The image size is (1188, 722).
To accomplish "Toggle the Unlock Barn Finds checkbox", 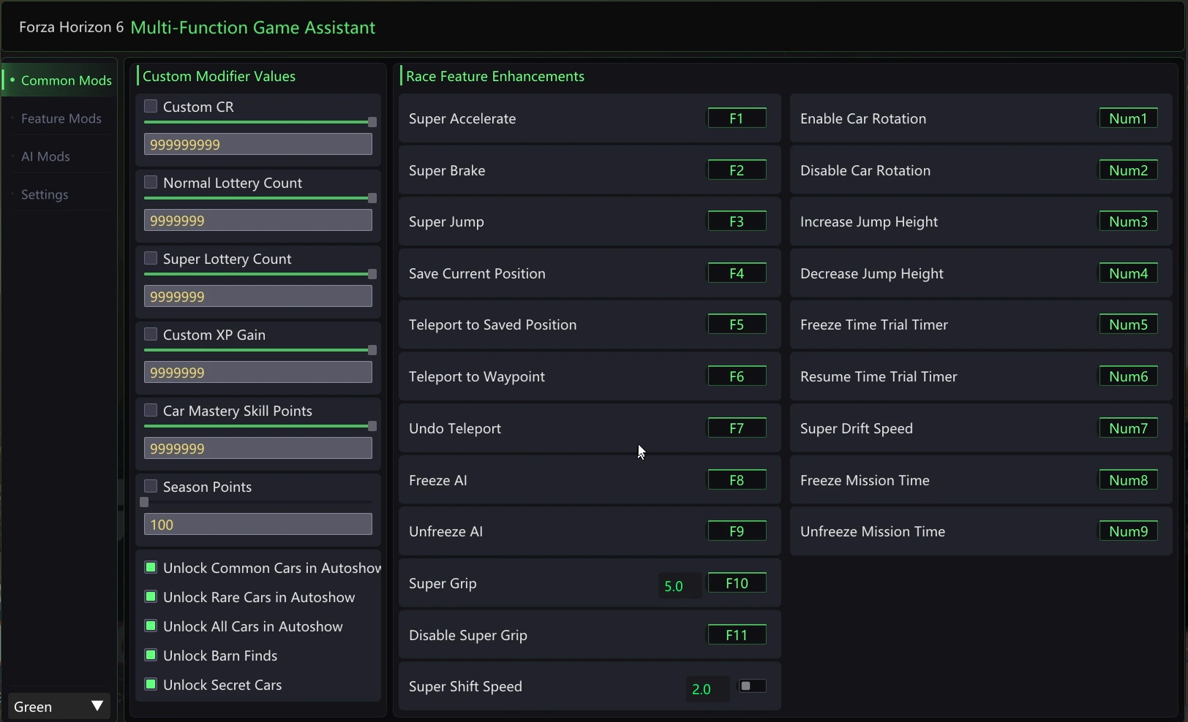I will (x=151, y=655).
